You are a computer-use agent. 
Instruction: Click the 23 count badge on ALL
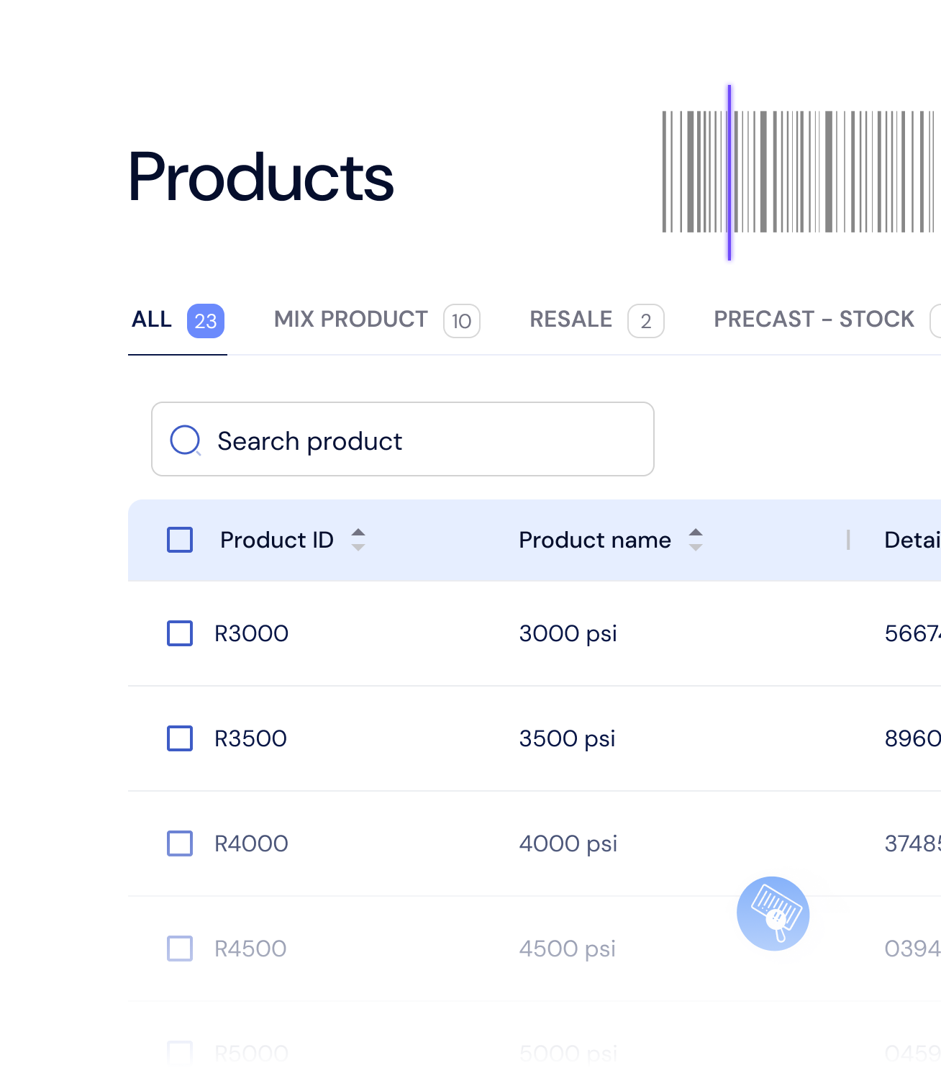tap(206, 321)
